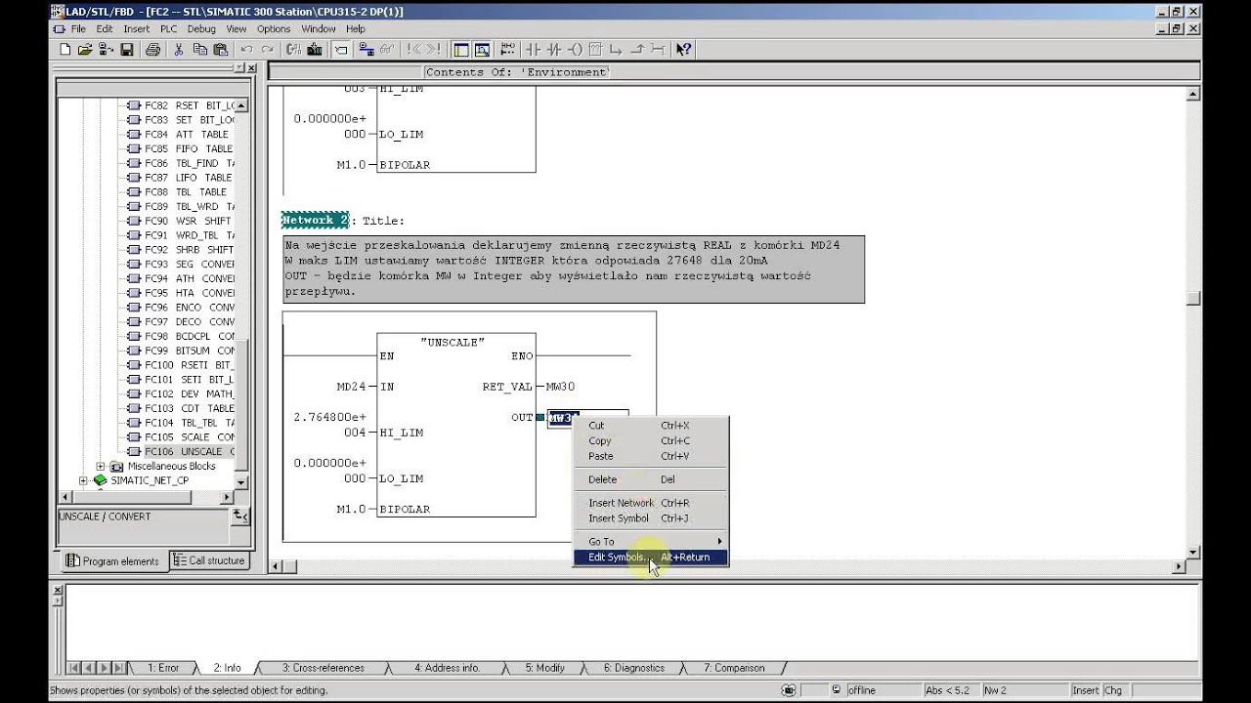1251x703 pixels.
Task: Switch to the 3: Cross-references tab
Action: point(324,668)
